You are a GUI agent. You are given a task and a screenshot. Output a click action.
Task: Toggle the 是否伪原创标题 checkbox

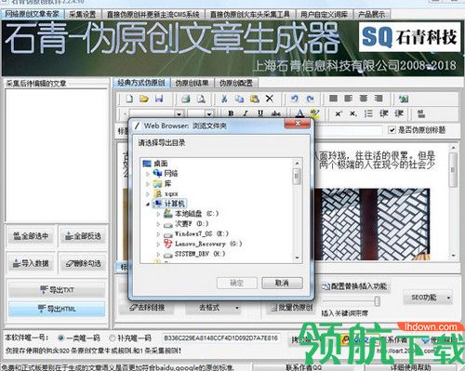click(x=392, y=130)
